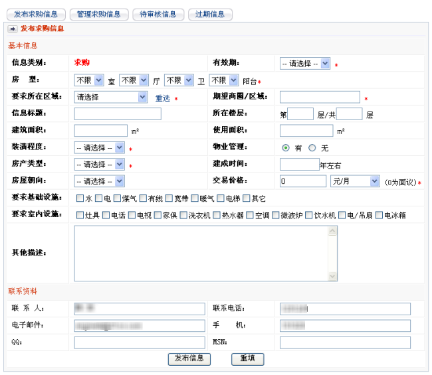Open the 过期信息 tab
Image resolution: width=432 pixels, height=375 pixels.
point(210,14)
